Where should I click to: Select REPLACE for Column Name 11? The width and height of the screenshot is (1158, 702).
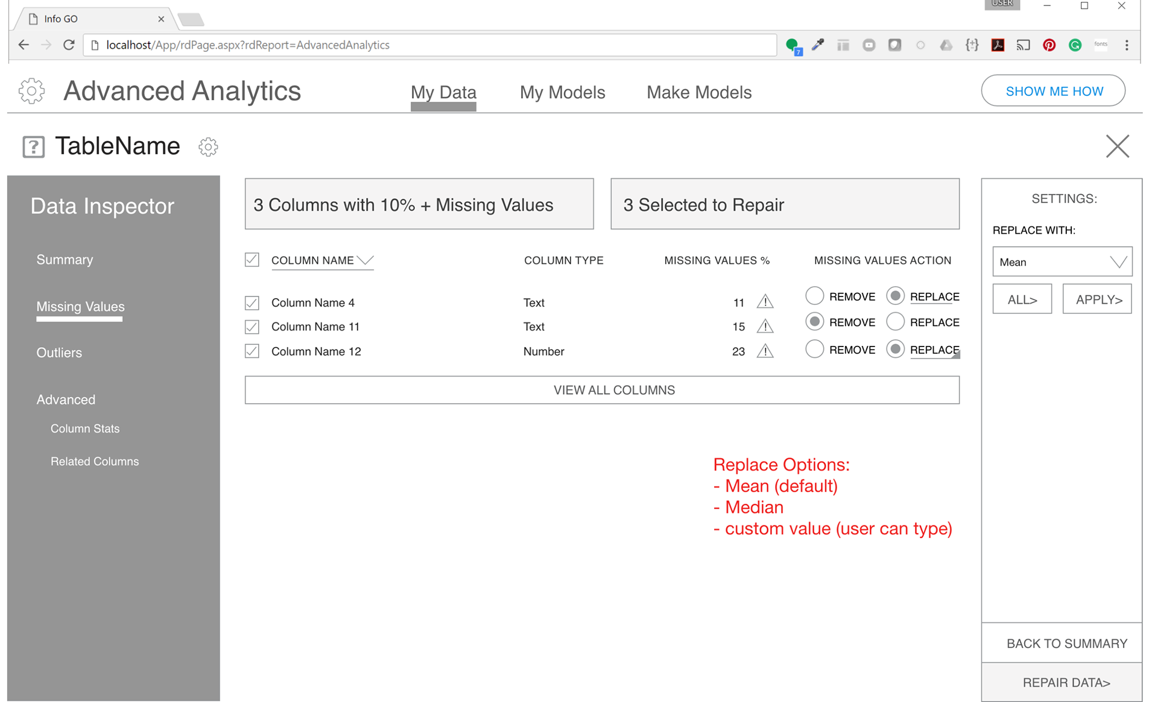coord(895,322)
